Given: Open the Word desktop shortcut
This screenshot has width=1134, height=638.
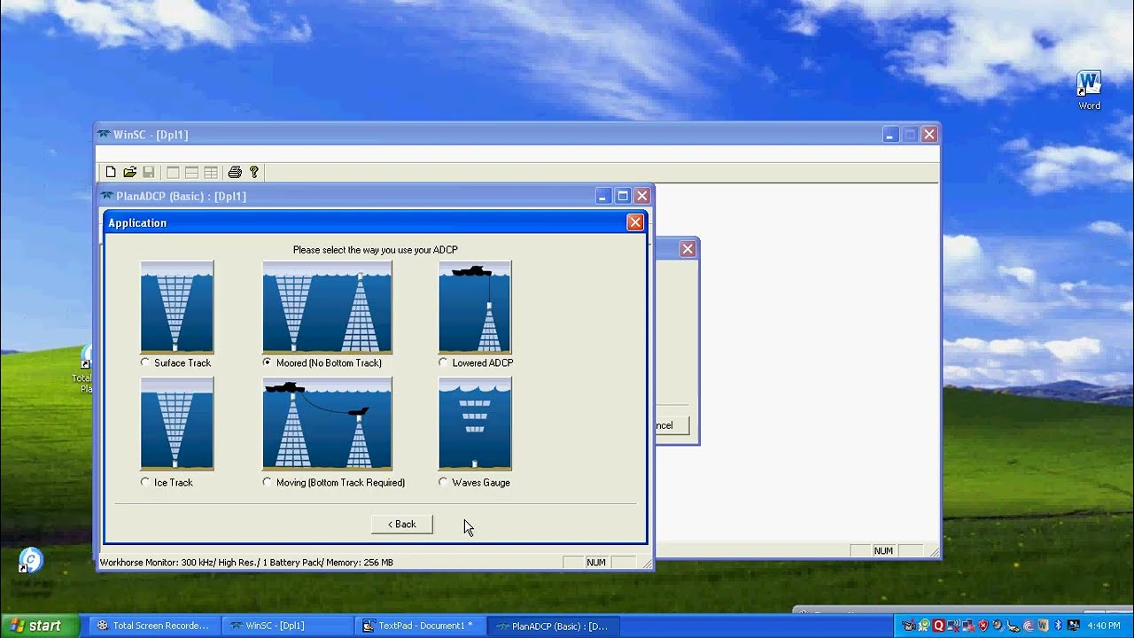Looking at the screenshot, I should (x=1089, y=90).
